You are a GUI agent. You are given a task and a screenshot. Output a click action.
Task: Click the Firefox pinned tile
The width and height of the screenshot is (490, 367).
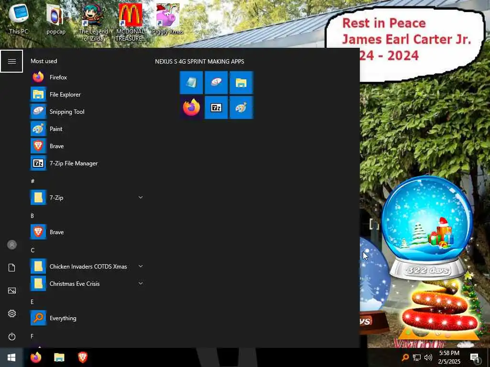click(191, 108)
